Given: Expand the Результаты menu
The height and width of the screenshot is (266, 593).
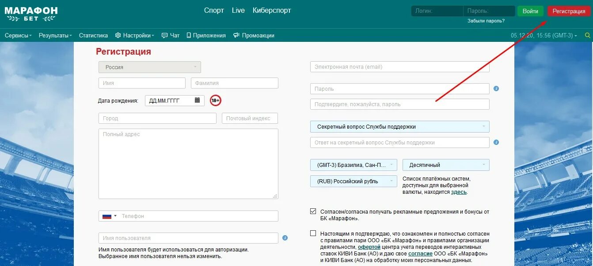Looking at the screenshot, I should coord(55,35).
